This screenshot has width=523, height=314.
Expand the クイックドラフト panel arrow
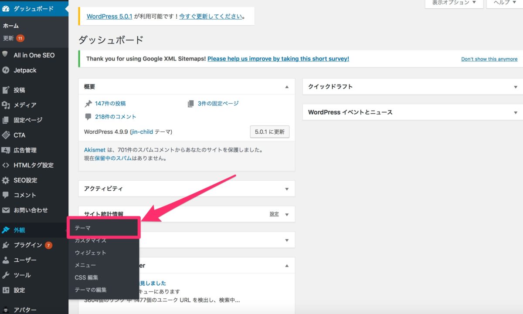tap(516, 87)
